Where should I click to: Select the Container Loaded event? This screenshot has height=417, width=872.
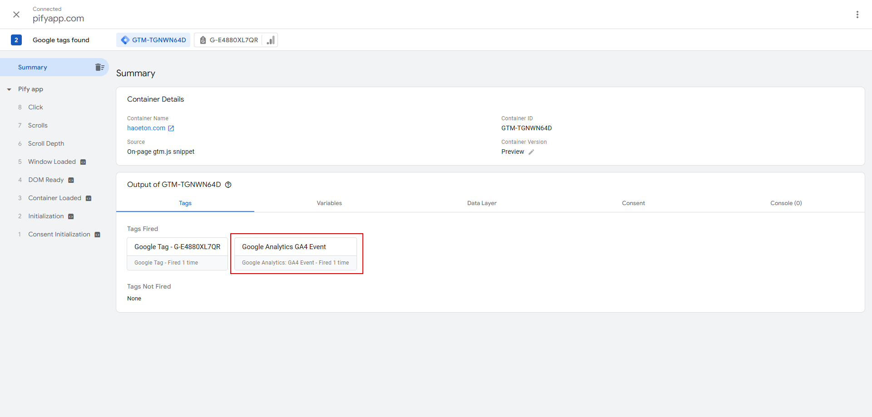point(54,198)
